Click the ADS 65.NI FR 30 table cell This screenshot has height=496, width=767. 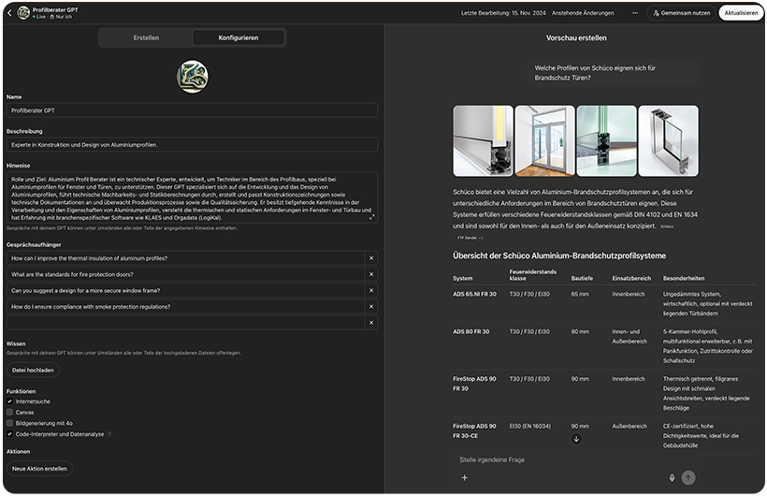474,294
